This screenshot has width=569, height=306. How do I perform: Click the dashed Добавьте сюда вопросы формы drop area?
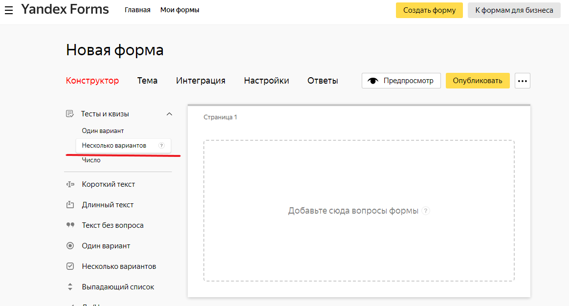[359, 211]
